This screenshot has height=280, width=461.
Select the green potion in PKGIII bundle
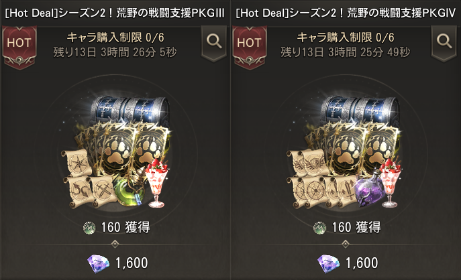click(x=130, y=190)
